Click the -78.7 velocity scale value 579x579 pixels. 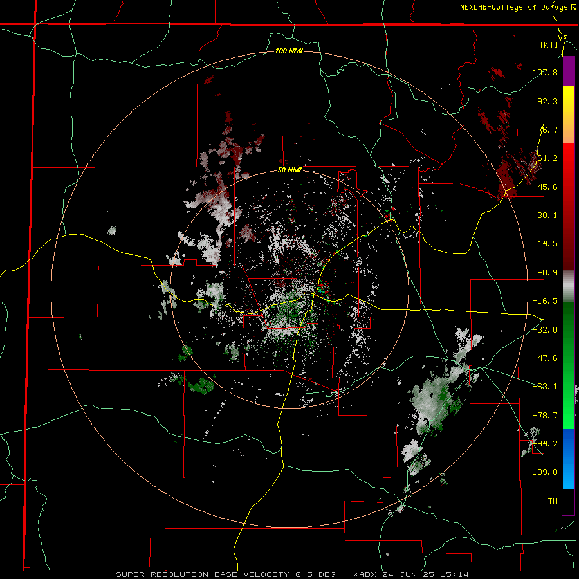point(545,416)
